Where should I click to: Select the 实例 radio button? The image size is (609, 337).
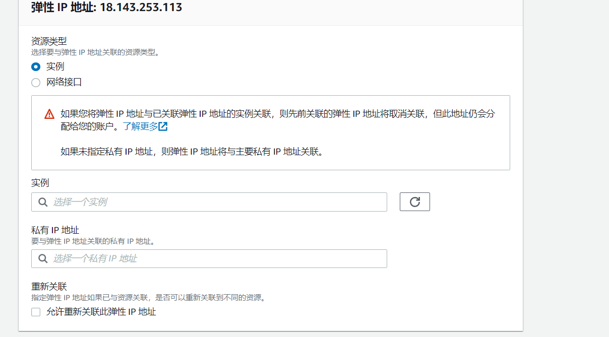35,66
